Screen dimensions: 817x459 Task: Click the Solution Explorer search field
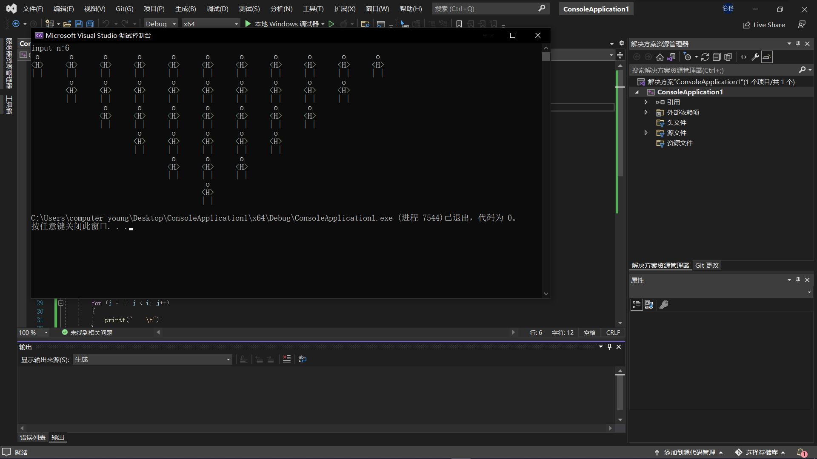[713, 70]
